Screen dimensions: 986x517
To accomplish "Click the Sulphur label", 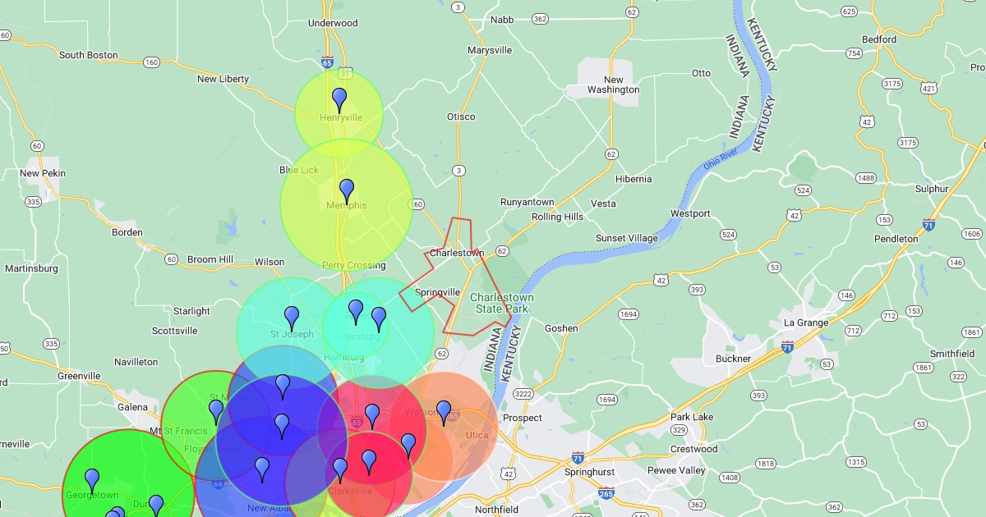I will 932,189.
